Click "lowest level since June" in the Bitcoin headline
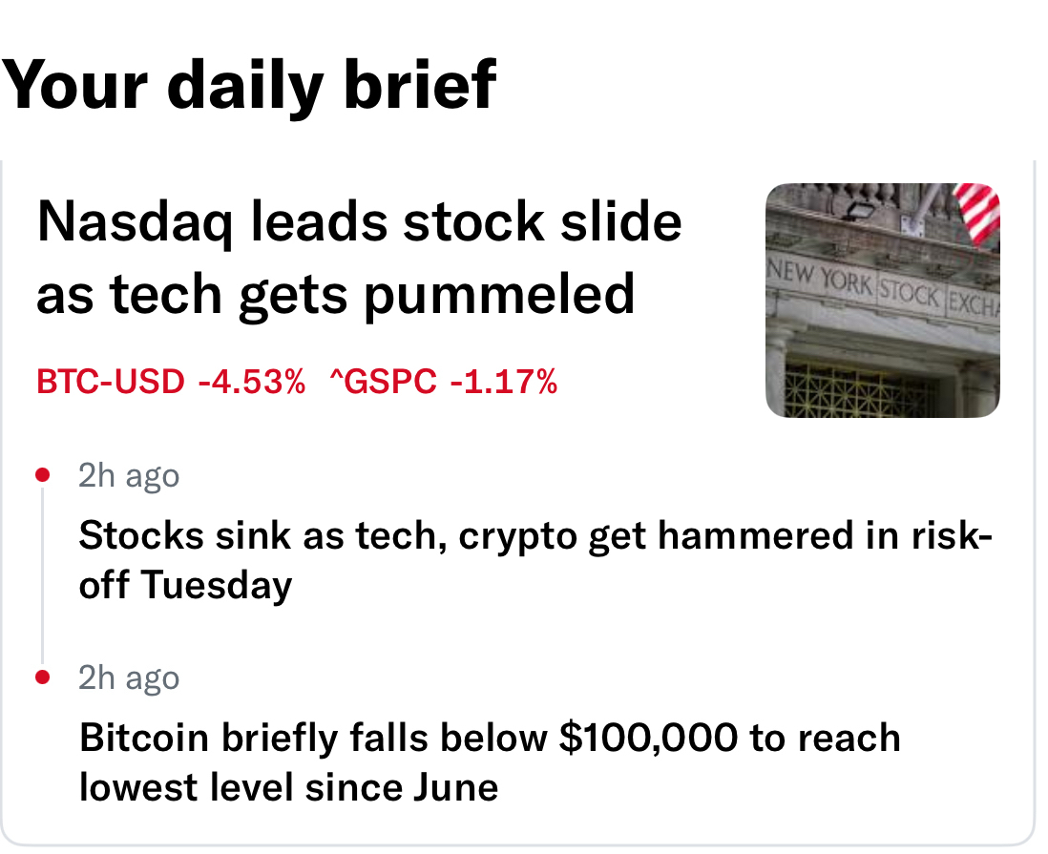This screenshot has height=854, width=1048. pyautogui.click(x=288, y=788)
